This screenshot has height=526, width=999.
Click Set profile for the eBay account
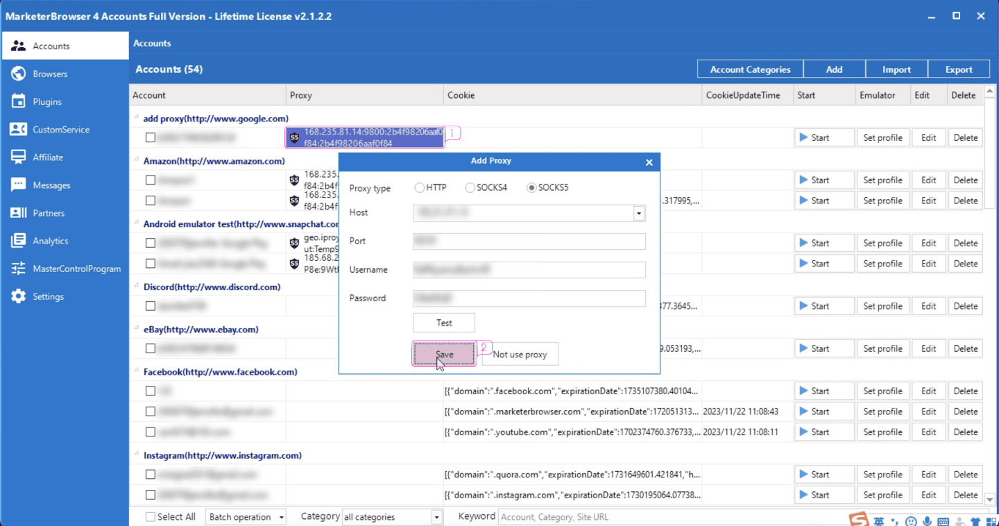click(x=882, y=348)
